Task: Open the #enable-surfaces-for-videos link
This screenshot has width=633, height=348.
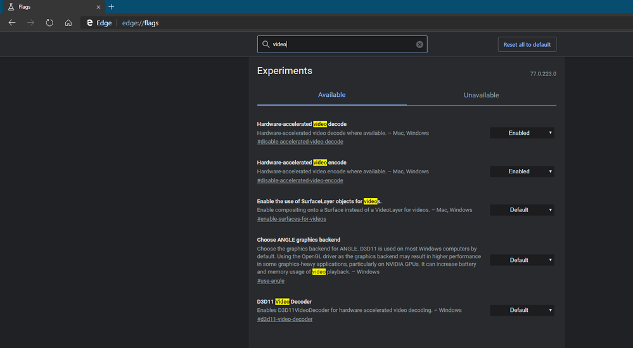Action: pyautogui.click(x=291, y=219)
